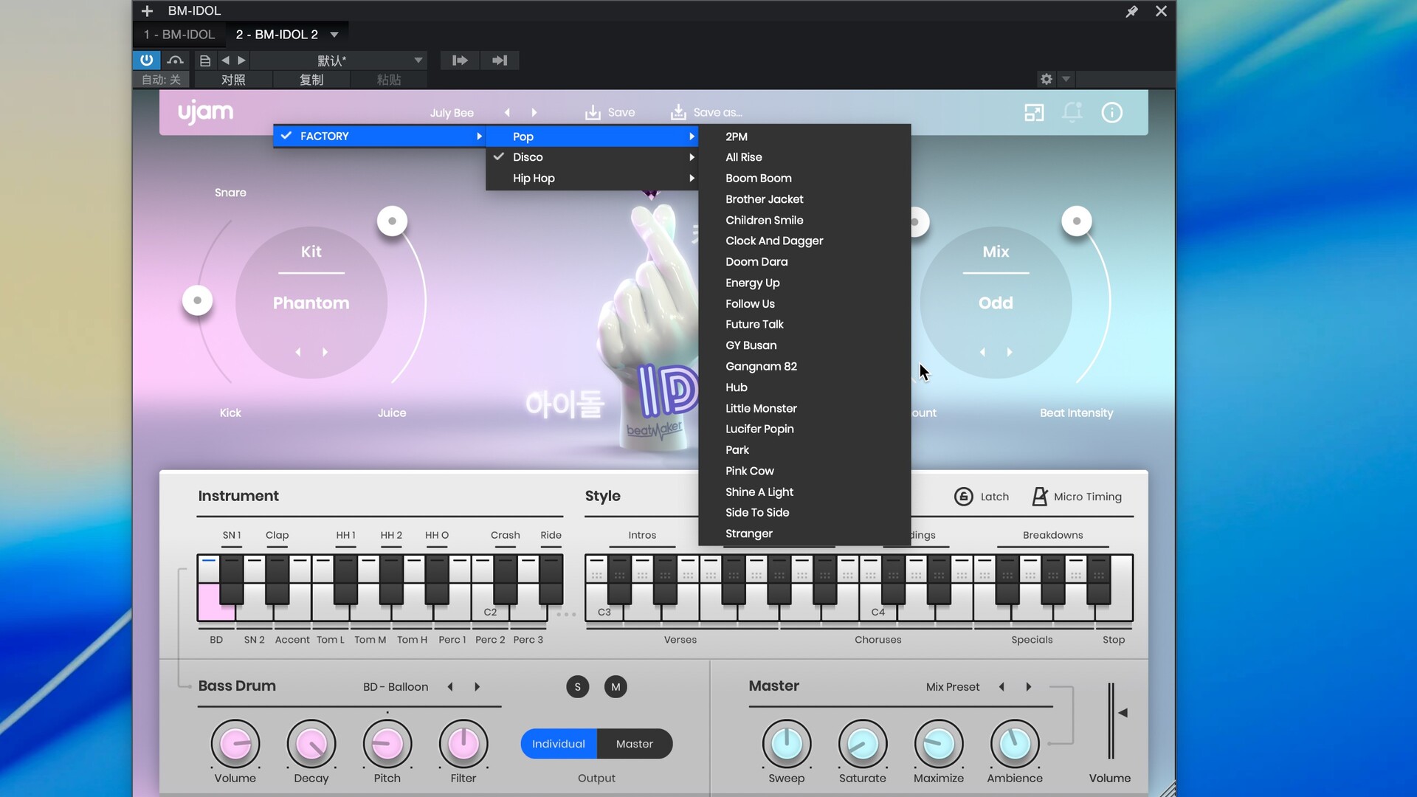This screenshot has width=1417, height=797.
Task: Open the Hip Hop category submenu
Action: [592, 179]
